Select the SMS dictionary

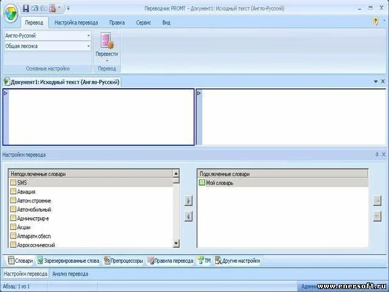pyautogui.click(x=91, y=182)
